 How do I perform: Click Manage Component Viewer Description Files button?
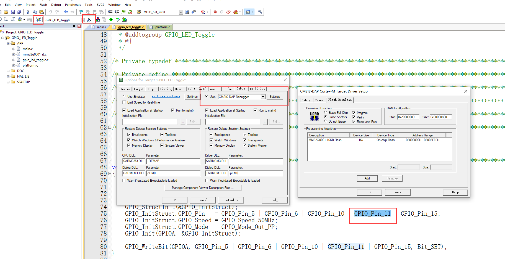203,188
